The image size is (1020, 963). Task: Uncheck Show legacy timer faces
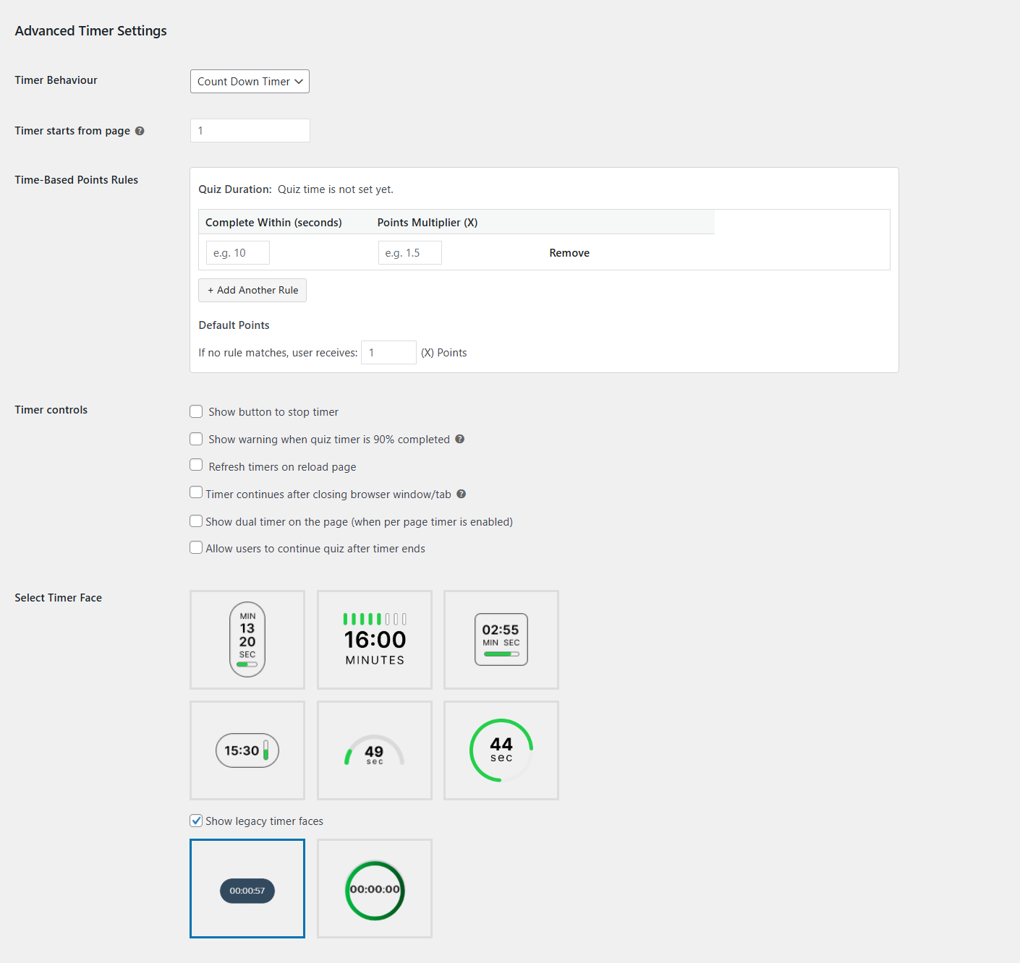click(196, 821)
